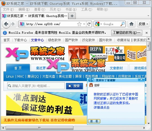152x131 pixels.
Task: Open the 帮助 menu
Action: point(102,9)
